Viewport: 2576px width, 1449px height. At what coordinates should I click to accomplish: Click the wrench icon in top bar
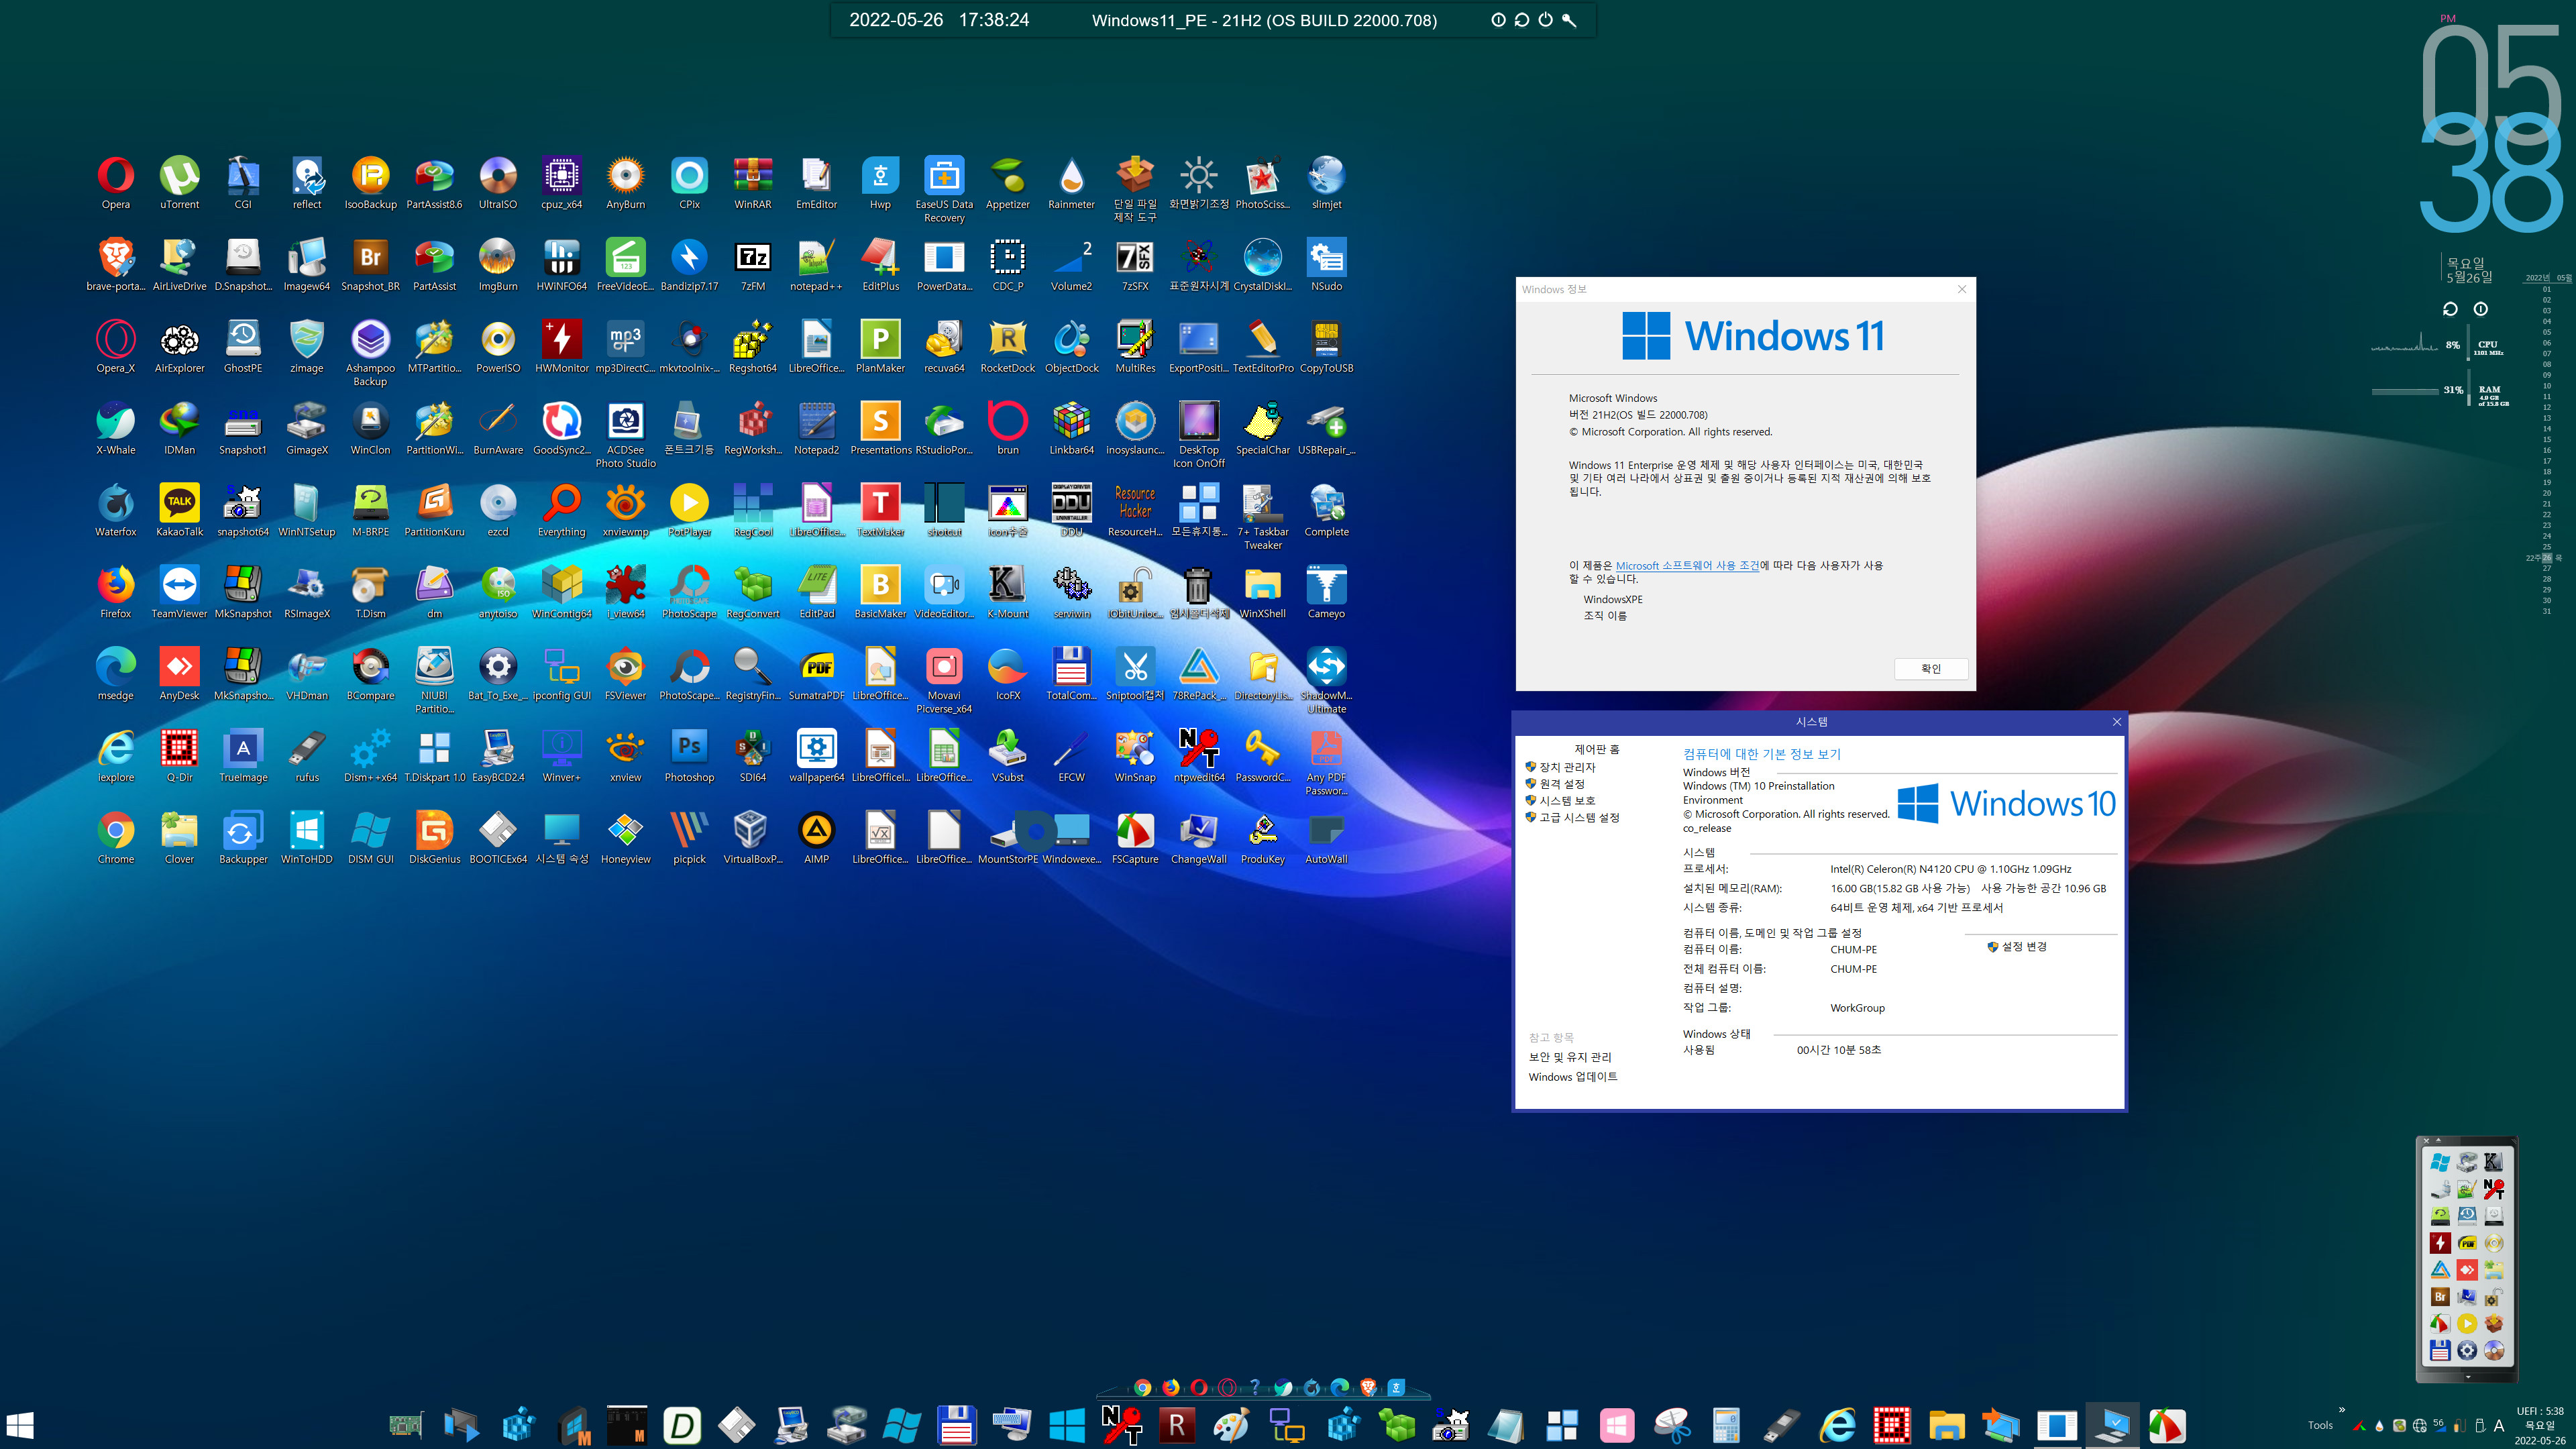[1570, 20]
